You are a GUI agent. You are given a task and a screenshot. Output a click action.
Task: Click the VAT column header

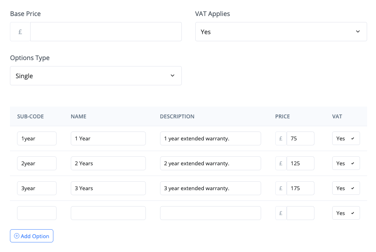click(x=337, y=117)
